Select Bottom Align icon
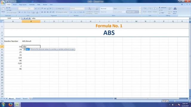This screenshot has width=191, height=107. tap(48, 9)
